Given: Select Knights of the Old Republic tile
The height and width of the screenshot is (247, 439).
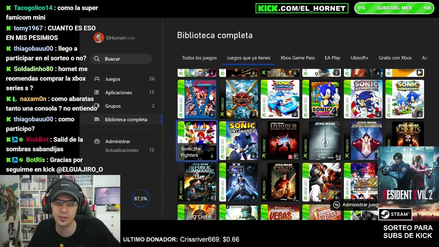Looking at the screenshot, I should [x=280, y=182].
